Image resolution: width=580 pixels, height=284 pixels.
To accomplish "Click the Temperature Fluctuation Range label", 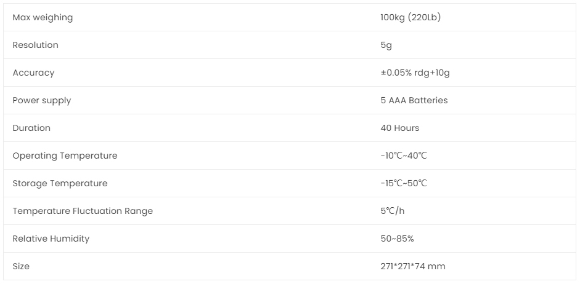I will (x=83, y=211).
